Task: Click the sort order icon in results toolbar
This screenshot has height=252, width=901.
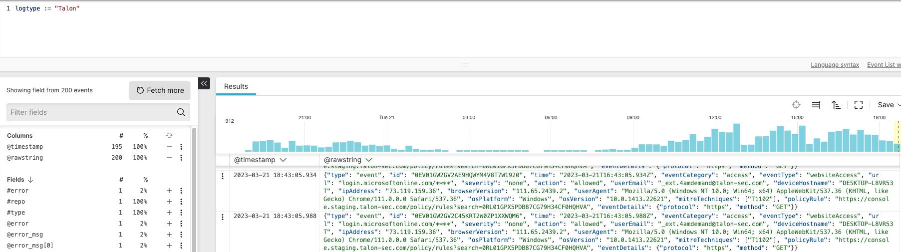Action: pos(836,105)
